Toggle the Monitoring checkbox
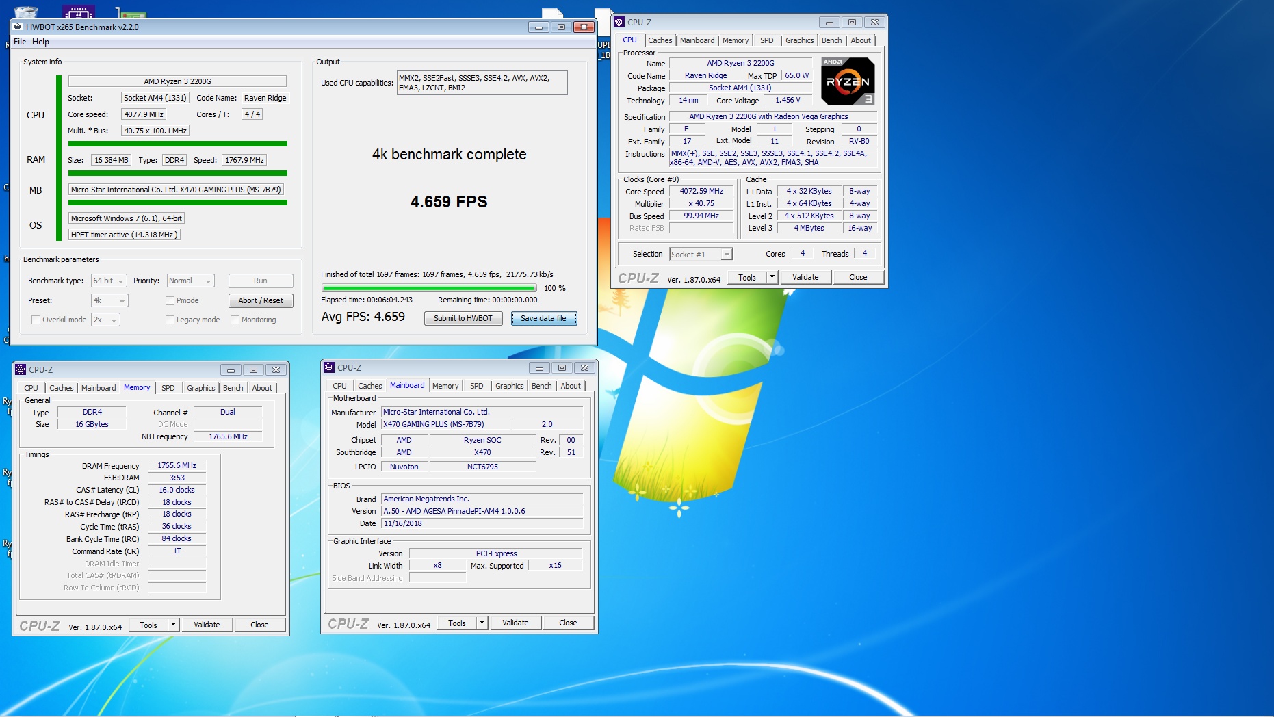The image size is (1274, 717). (x=235, y=320)
